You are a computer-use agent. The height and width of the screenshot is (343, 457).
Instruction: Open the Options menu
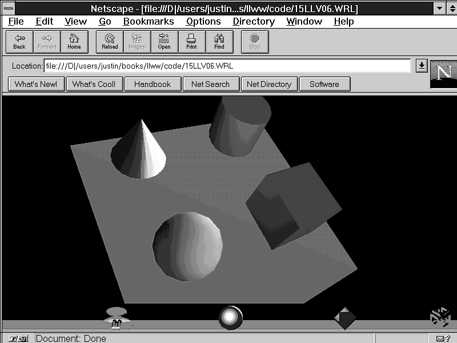point(203,21)
